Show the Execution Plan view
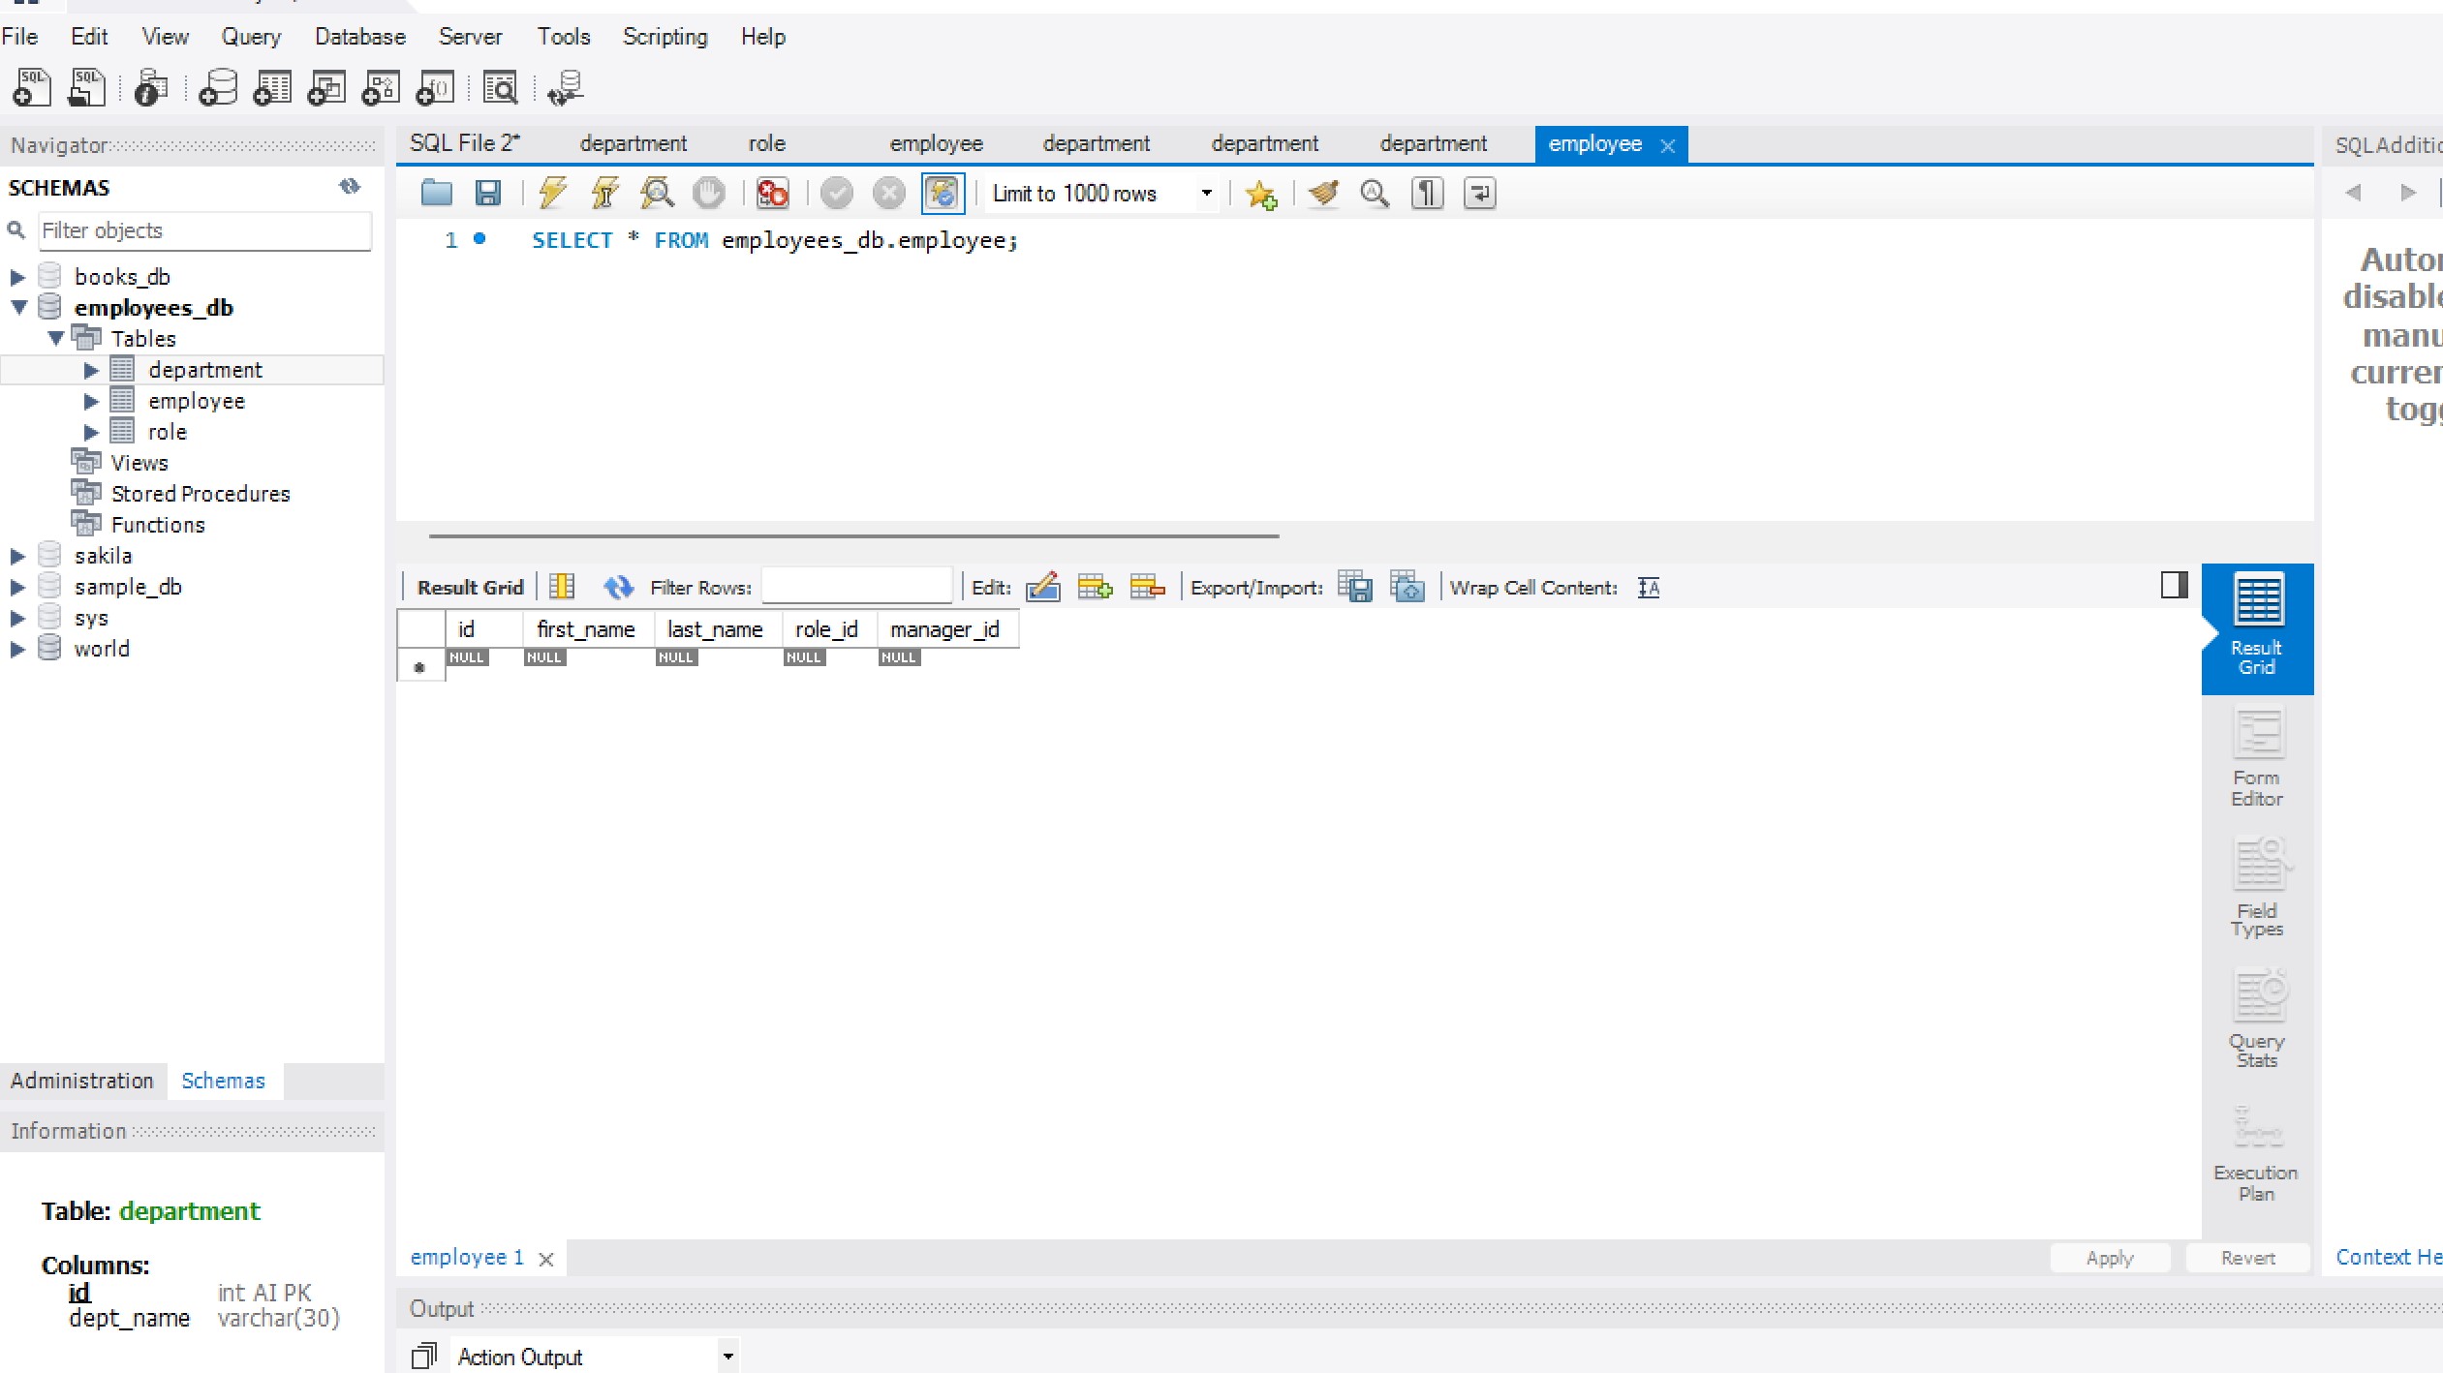Screen dimensions: 2443x1373 [2256, 1152]
